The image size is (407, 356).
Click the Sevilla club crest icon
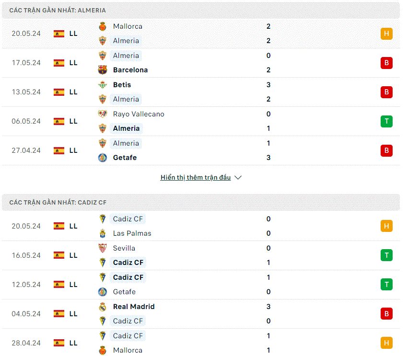[x=103, y=248]
